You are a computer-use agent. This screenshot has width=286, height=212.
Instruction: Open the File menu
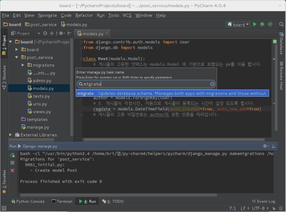6,15
